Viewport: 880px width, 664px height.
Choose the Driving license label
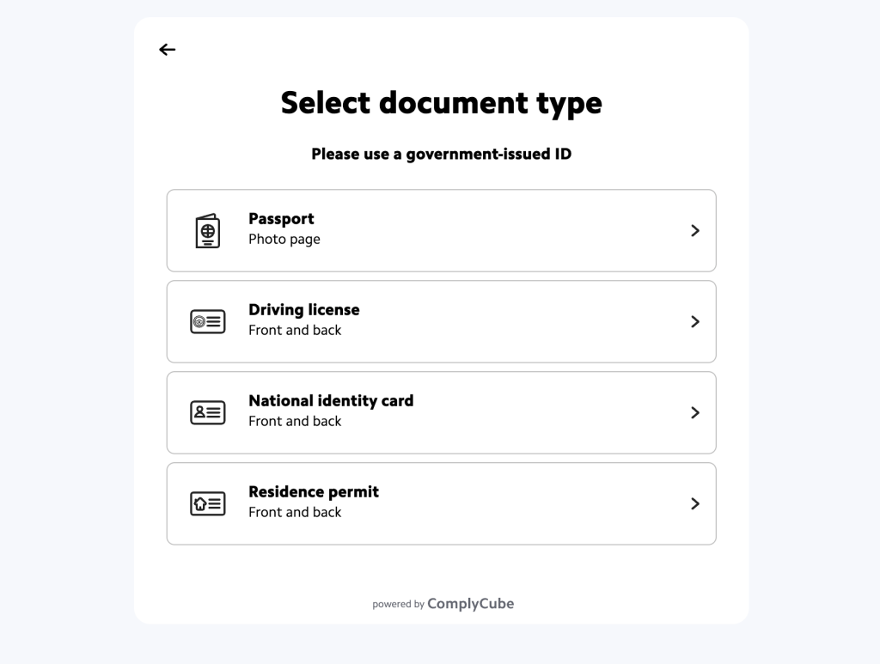pos(303,310)
